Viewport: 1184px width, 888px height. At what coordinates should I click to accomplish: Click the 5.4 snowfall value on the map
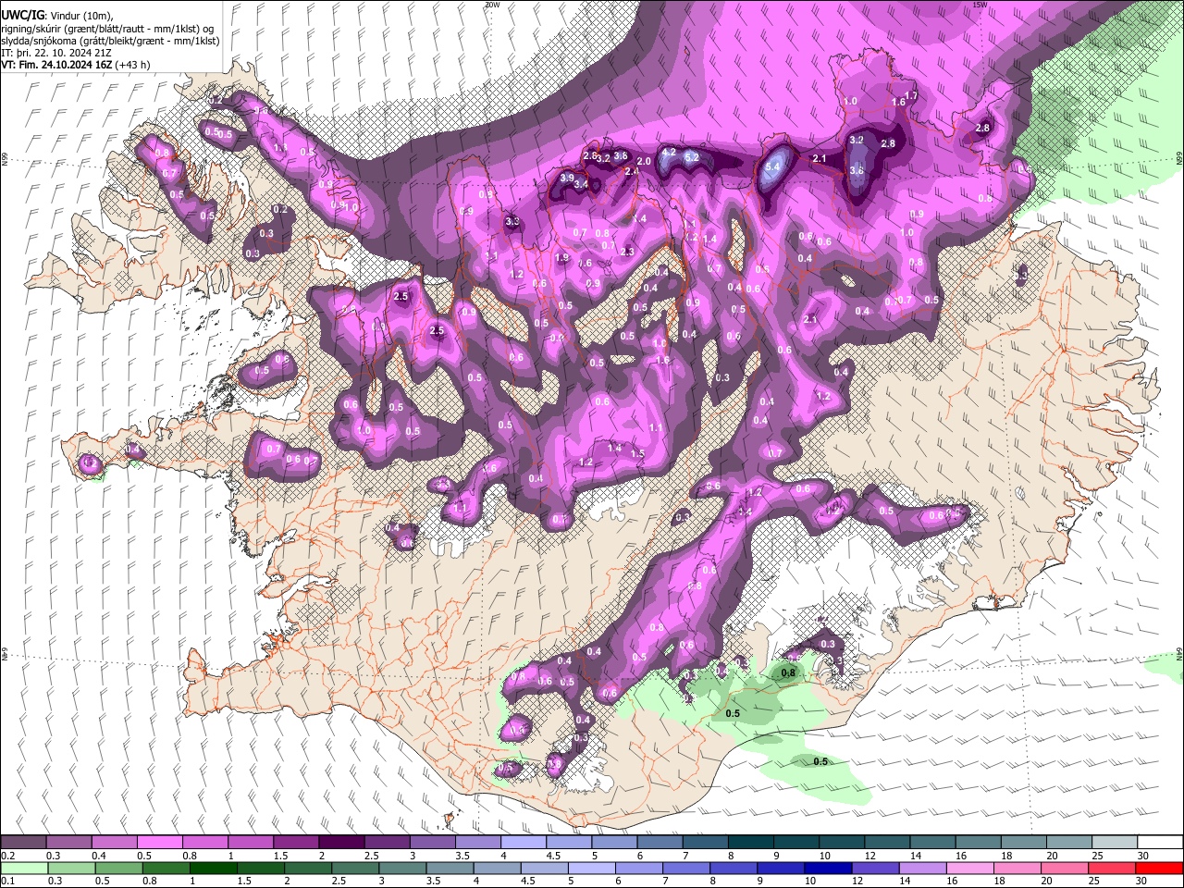click(x=774, y=166)
